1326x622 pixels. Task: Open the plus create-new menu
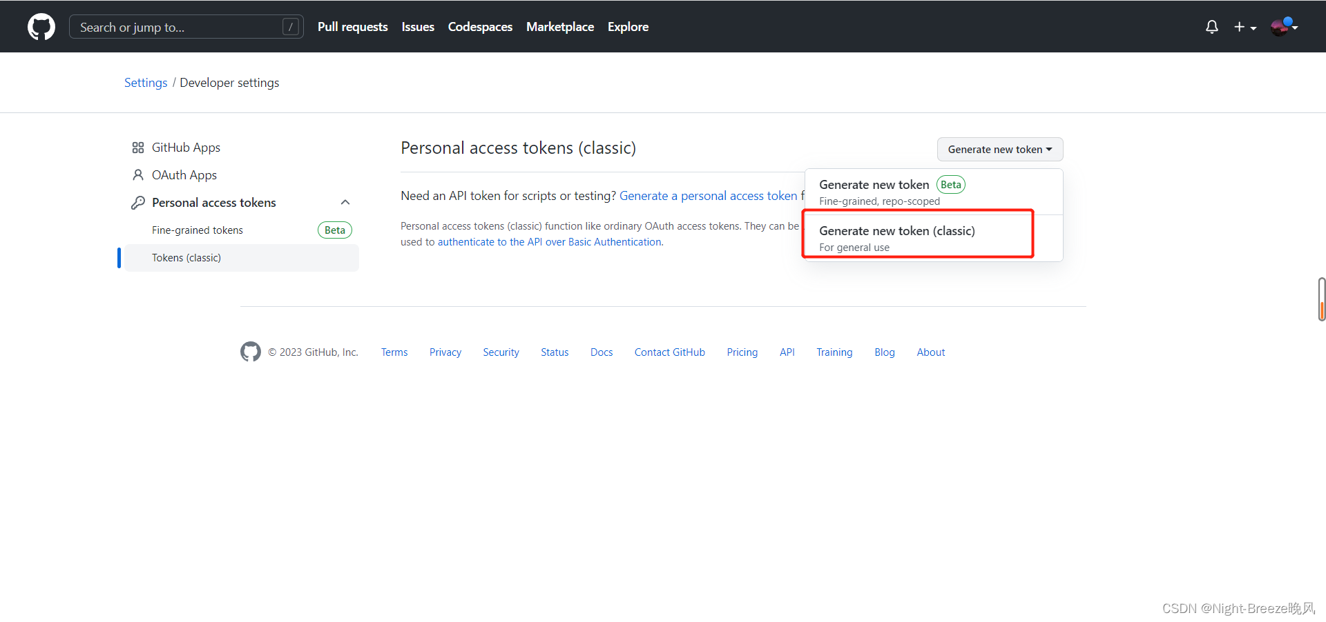[1245, 27]
